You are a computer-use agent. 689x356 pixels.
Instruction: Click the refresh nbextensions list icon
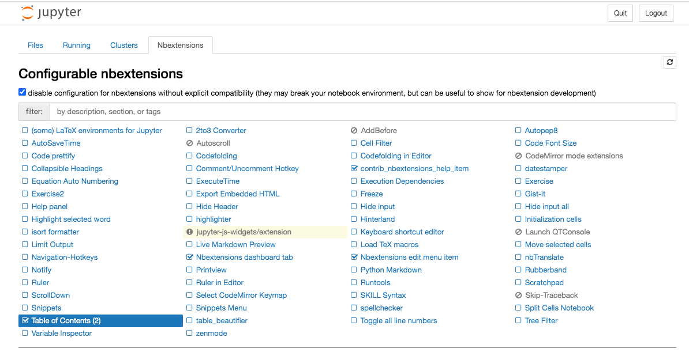(669, 62)
